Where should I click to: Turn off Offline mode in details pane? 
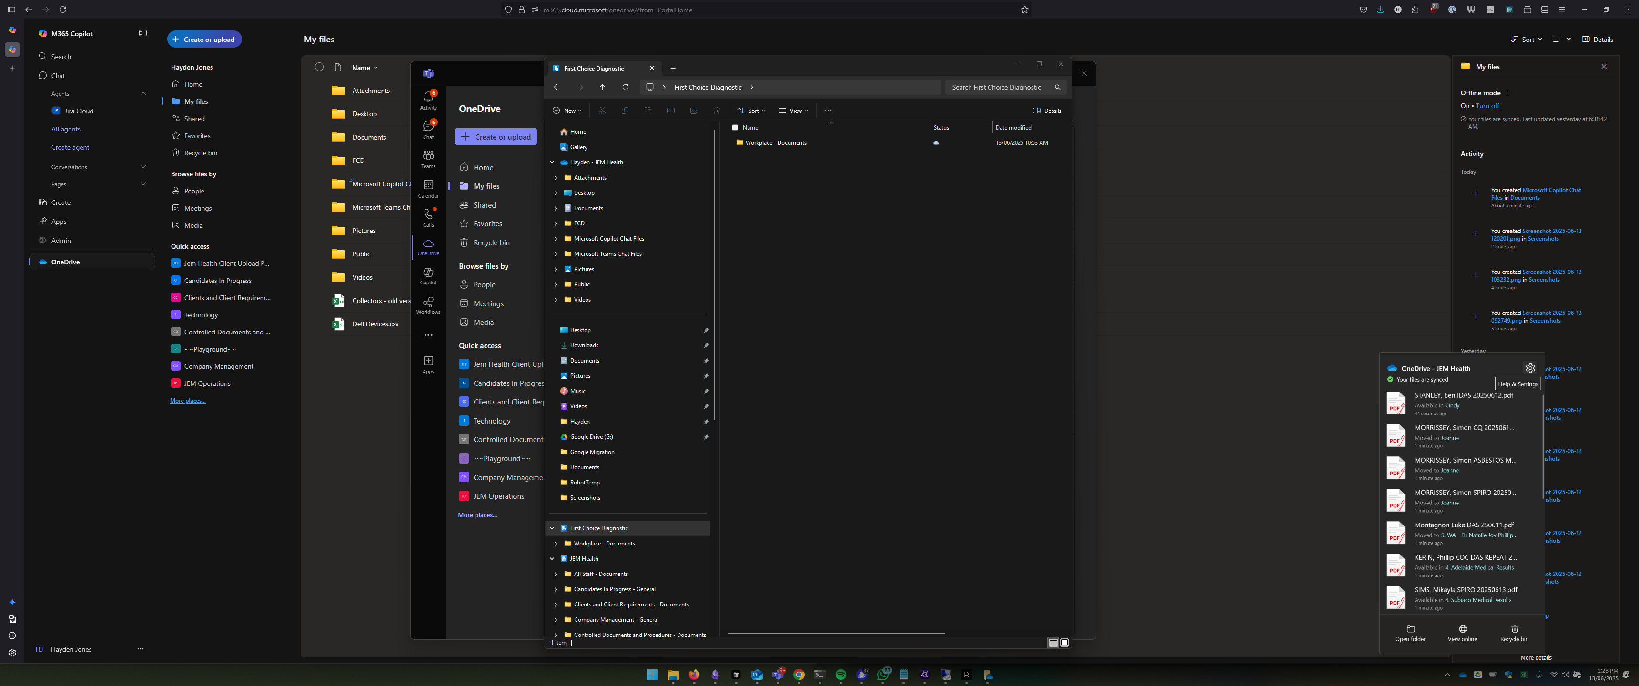[1487, 106]
